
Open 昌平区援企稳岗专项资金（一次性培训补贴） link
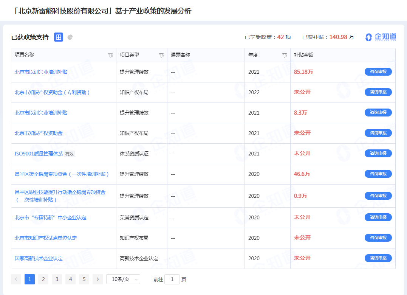click(x=62, y=174)
